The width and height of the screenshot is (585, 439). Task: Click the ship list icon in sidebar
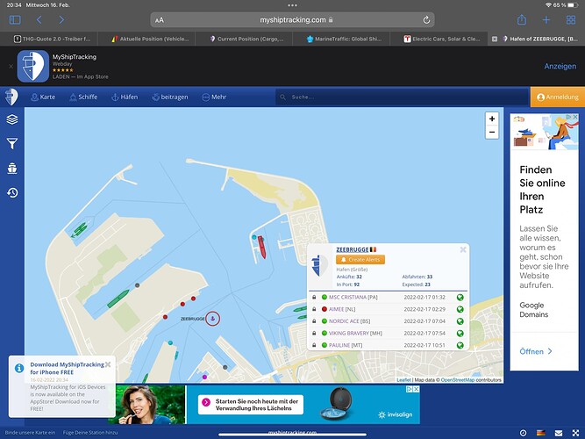click(x=12, y=169)
